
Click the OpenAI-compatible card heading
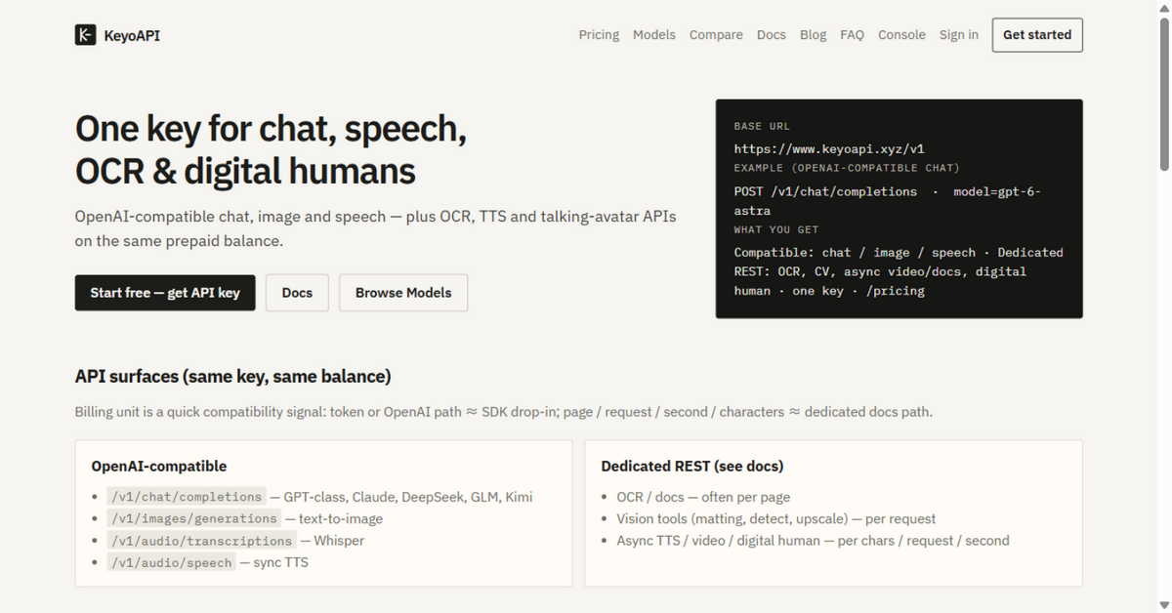(159, 467)
